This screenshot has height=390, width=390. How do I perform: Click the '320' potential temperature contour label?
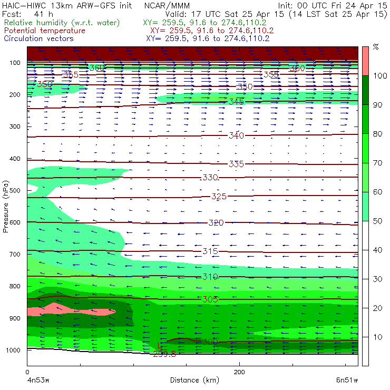point(216,222)
